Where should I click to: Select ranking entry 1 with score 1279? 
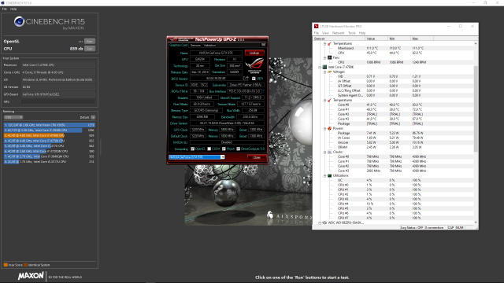click(50, 125)
